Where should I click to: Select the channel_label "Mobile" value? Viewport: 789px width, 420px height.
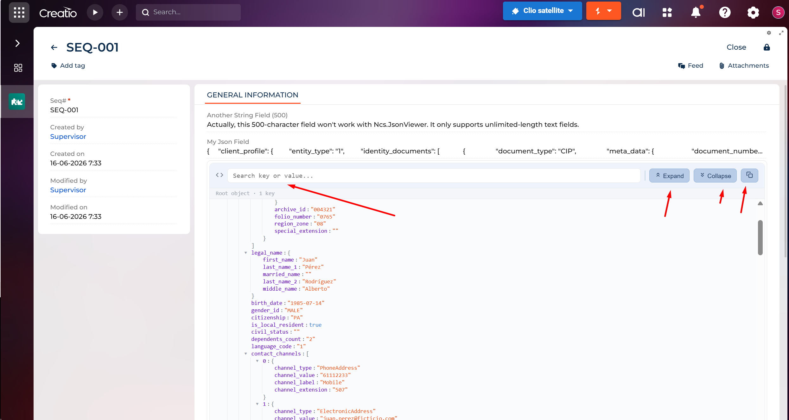pos(332,382)
